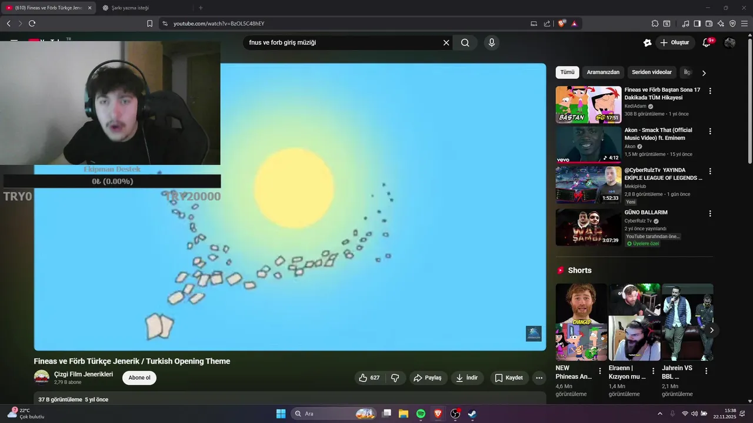Open the Brave Wallet icon
The image size is (753, 423).
point(709,23)
